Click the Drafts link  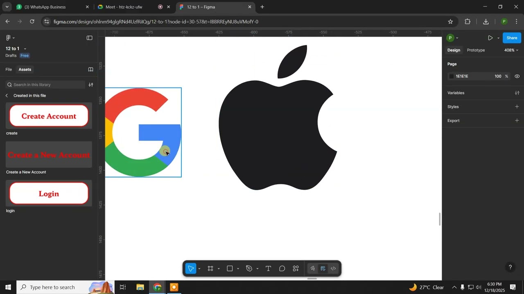point(11,56)
